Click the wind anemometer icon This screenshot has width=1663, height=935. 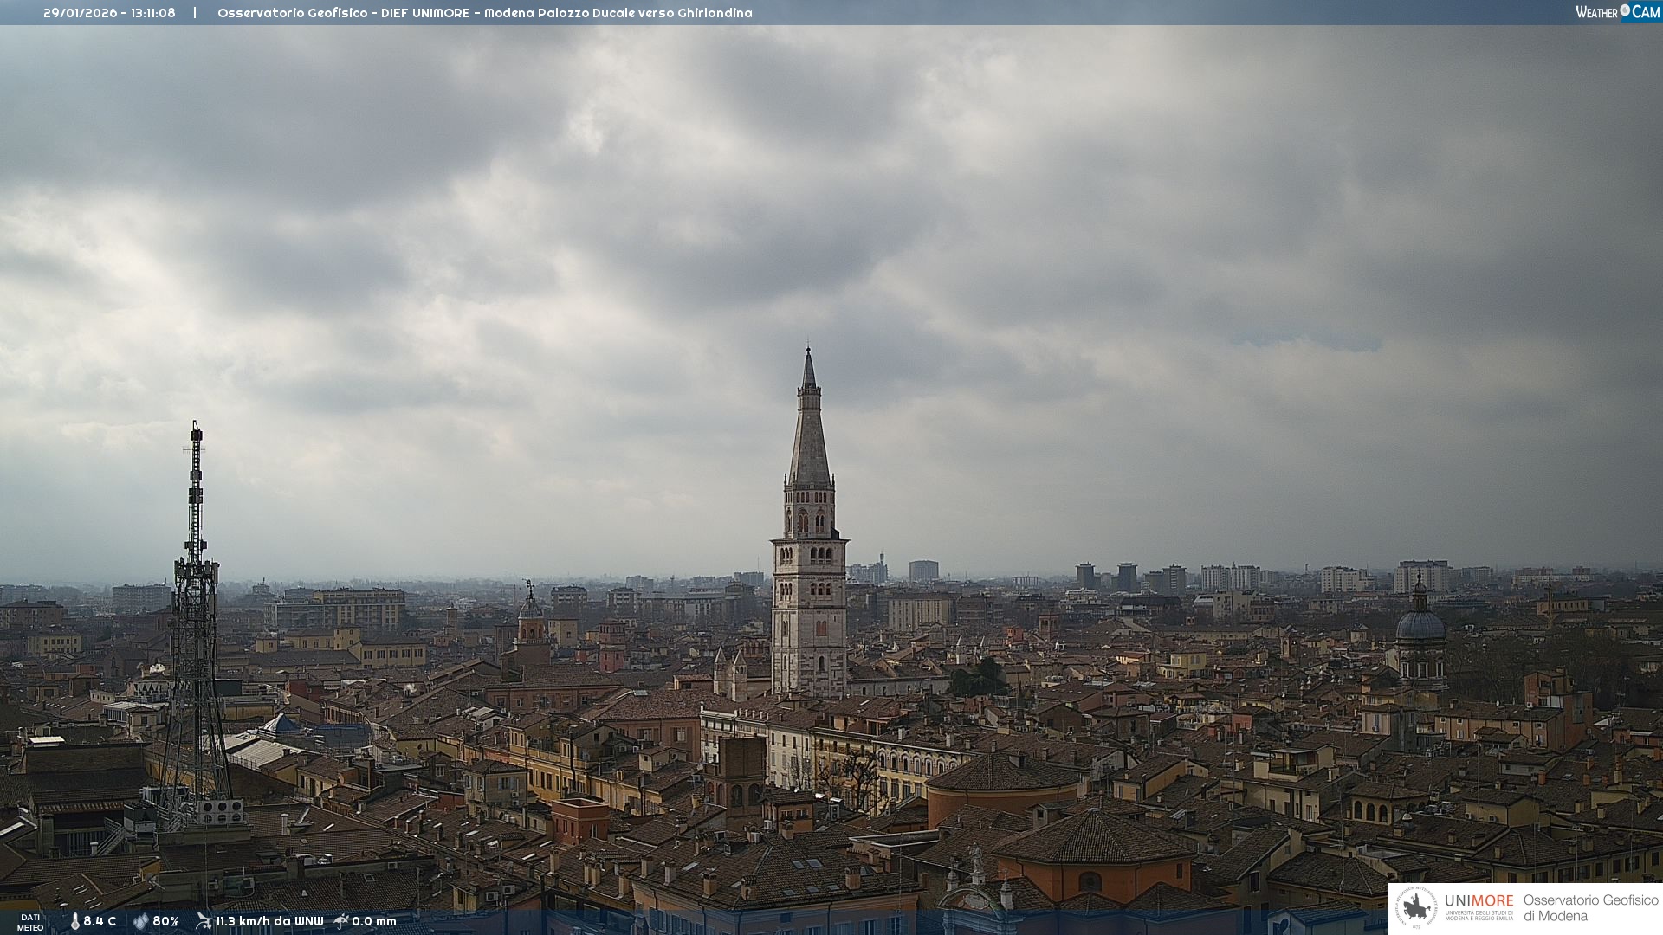tap(204, 921)
